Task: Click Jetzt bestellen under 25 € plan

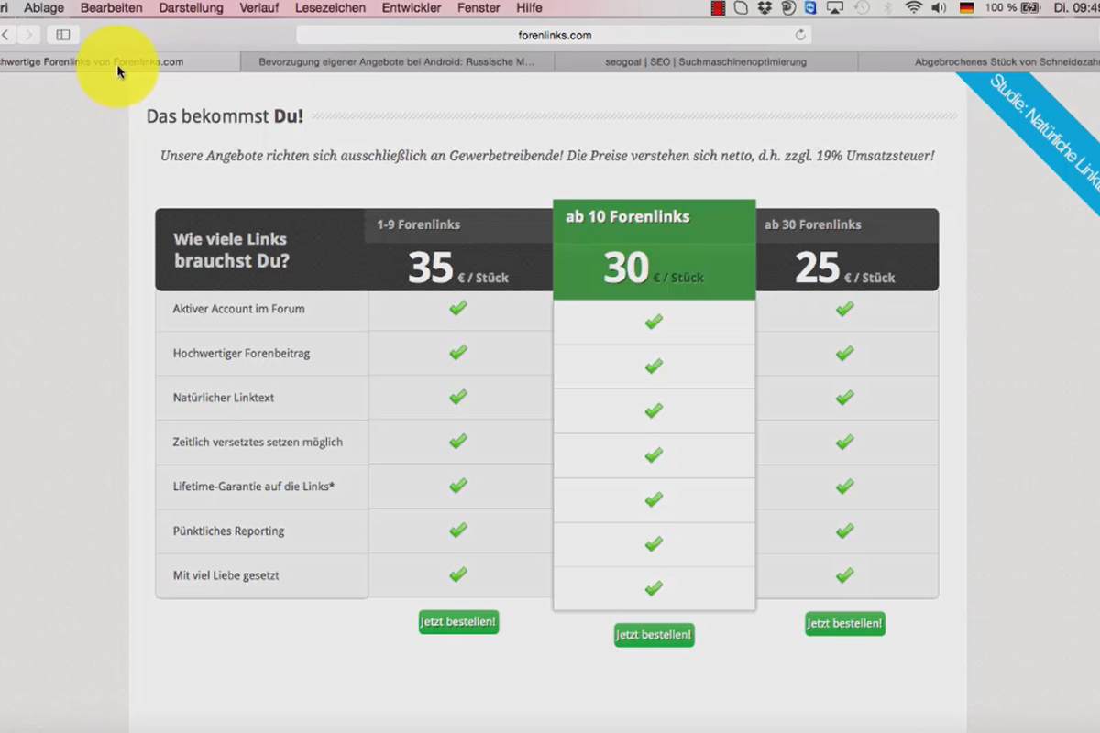Action: pos(845,624)
